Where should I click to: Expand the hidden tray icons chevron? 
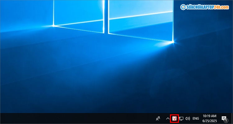pyautogui.click(x=168, y=118)
